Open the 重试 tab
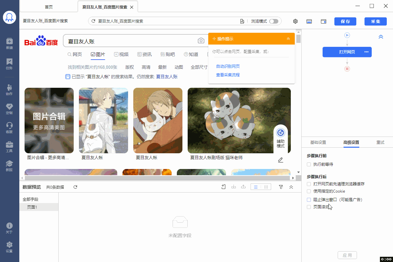Viewport: 393px width, 262px height. 380,142
